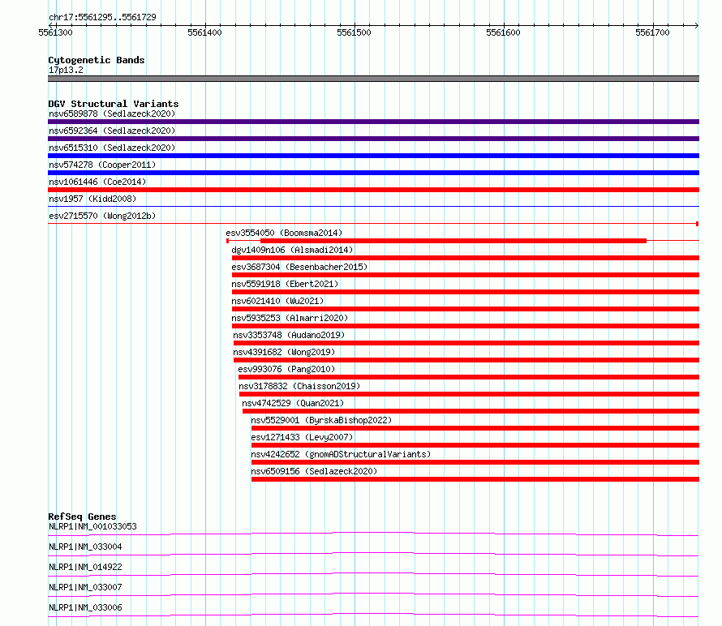This screenshot has width=722, height=626.
Task: Open the NLRP1|NM_033006 gene label
Action: tap(85, 607)
